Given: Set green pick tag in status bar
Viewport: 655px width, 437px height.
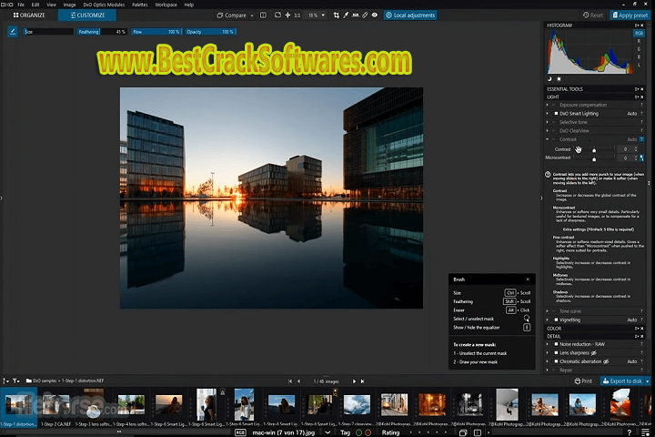Looking at the screenshot, I should click(x=358, y=432).
